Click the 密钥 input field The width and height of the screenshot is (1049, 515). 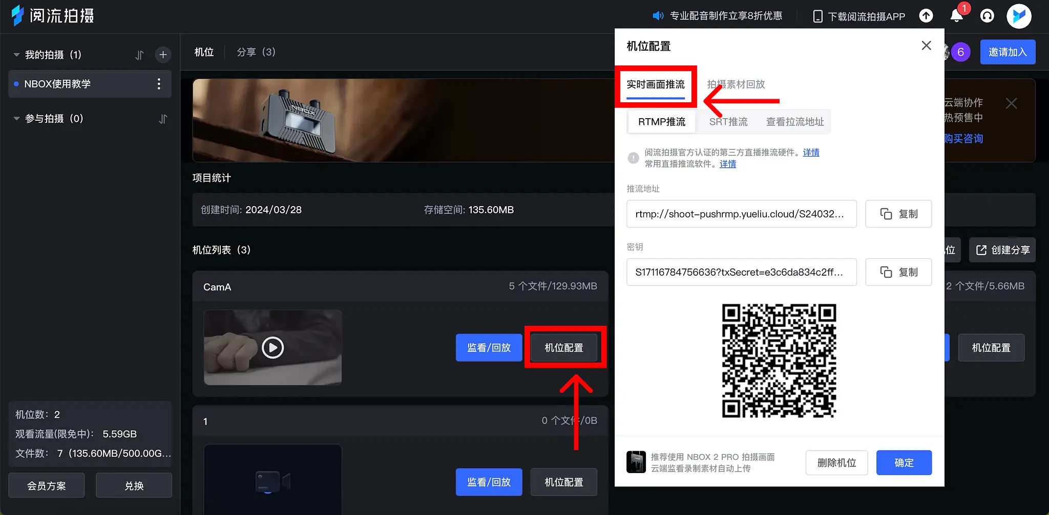[x=741, y=272]
